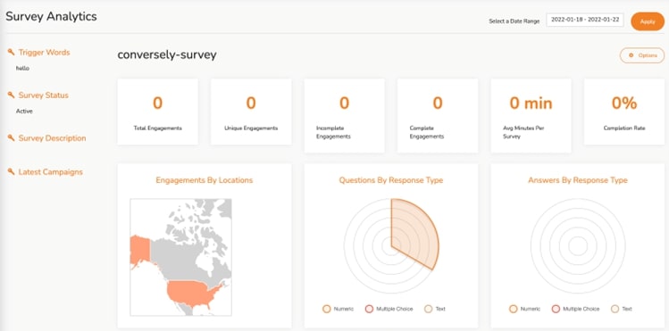Click the Survey Analytics page heading

coord(51,17)
